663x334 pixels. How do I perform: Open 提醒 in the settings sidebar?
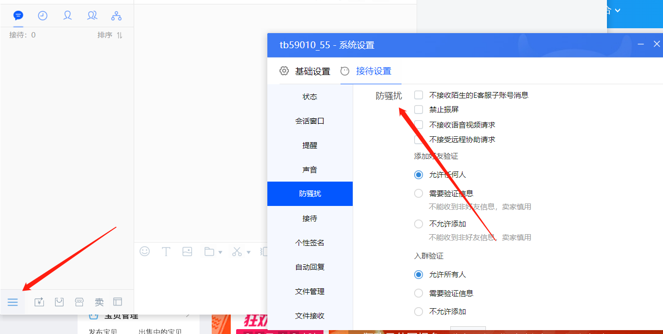[x=310, y=145]
